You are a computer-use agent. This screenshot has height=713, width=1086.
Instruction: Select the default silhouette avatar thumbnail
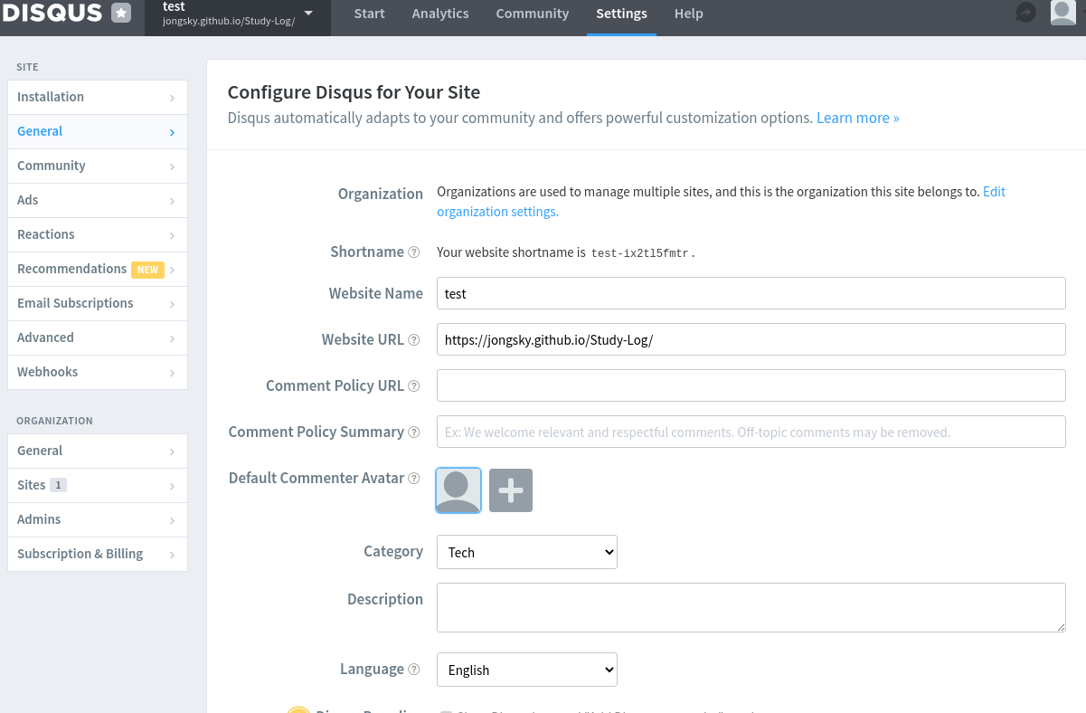point(458,490)
